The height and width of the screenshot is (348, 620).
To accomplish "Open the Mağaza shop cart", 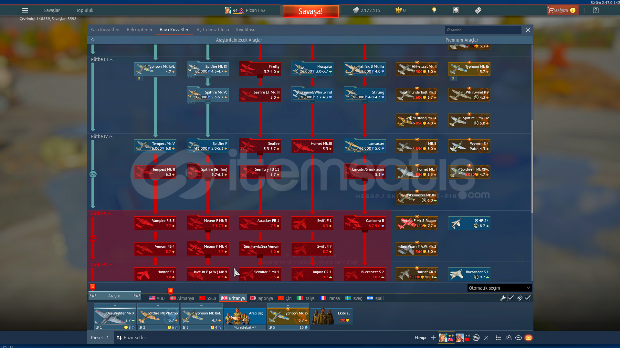I will [x=562, y=10].
